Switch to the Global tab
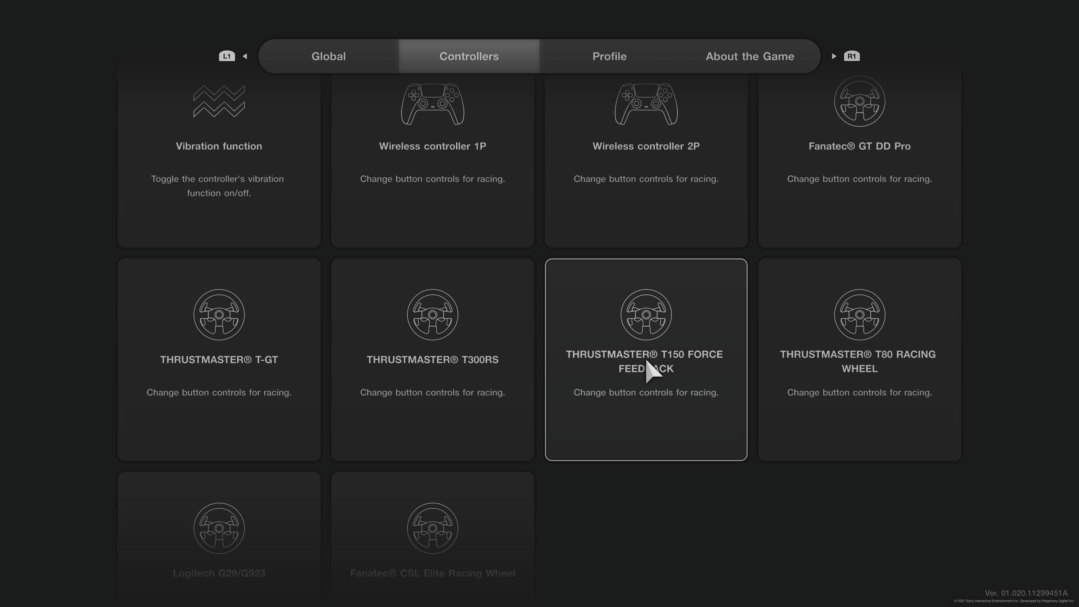The image size is (1079, 607). click(328, 56)
